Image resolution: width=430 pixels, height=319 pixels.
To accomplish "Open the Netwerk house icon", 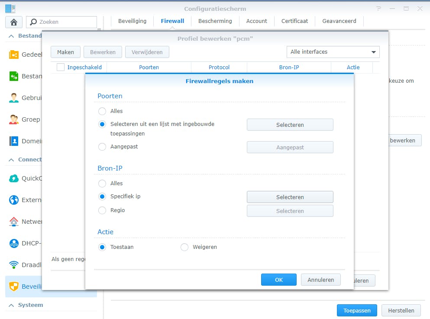I will click(x=14, y=222).
